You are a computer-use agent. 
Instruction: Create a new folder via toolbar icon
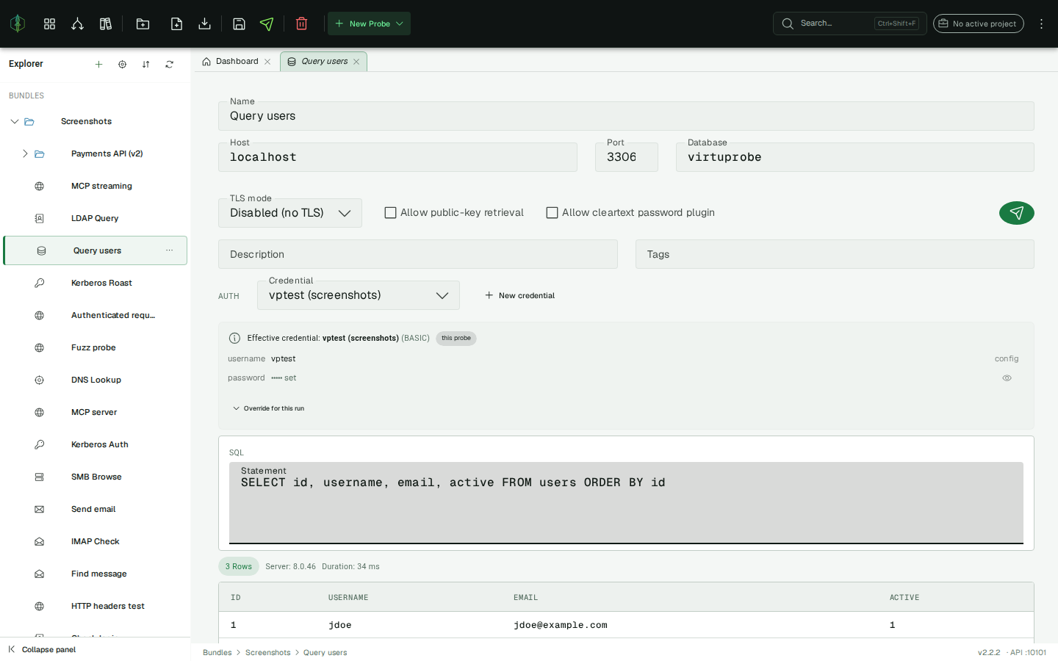[143, 24]
